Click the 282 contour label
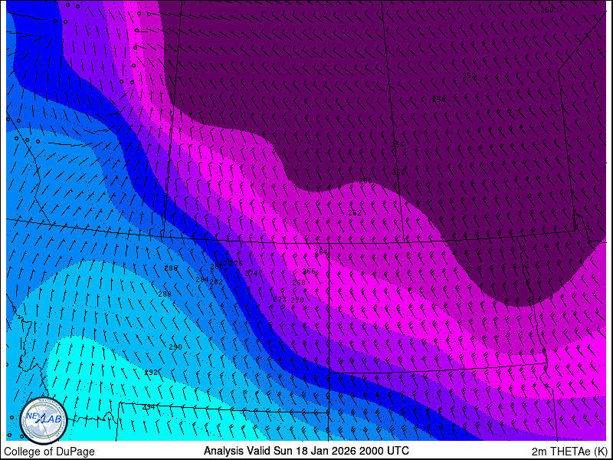 [216, 281]
